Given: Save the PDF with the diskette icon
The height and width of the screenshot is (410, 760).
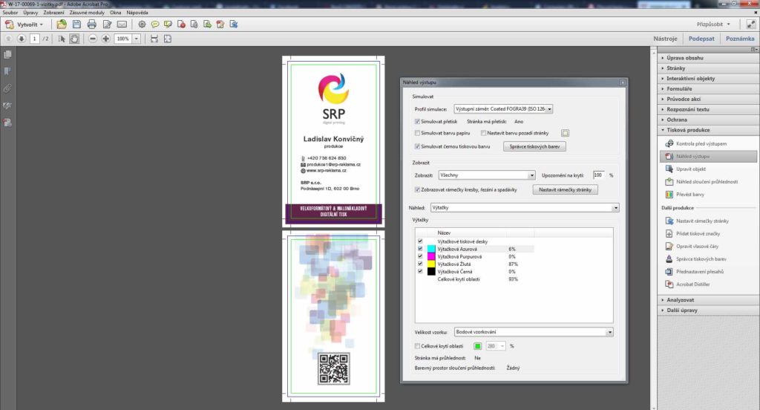Looking at the screenshot, I should coord(76,25).
